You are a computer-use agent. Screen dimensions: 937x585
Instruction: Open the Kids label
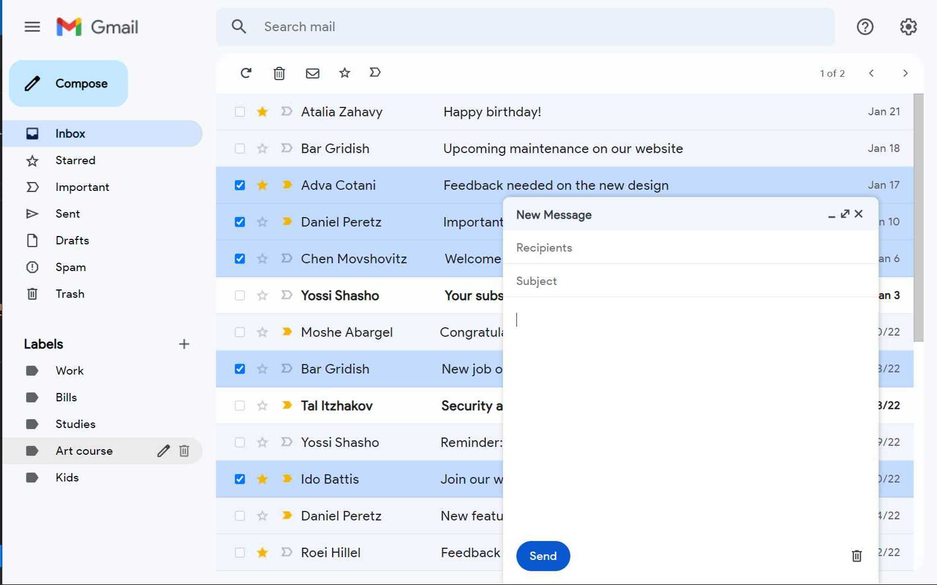coord(103,478)
